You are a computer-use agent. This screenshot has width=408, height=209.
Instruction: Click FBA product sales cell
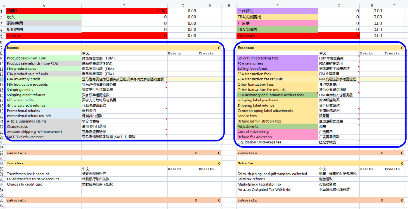(x=44, y=69)
